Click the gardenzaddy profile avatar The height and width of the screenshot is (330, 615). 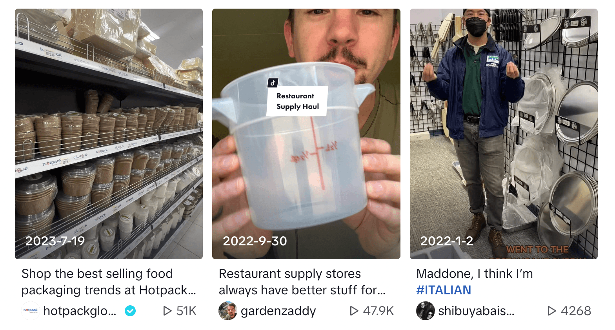pyautogui.click(x=228, y=311)
